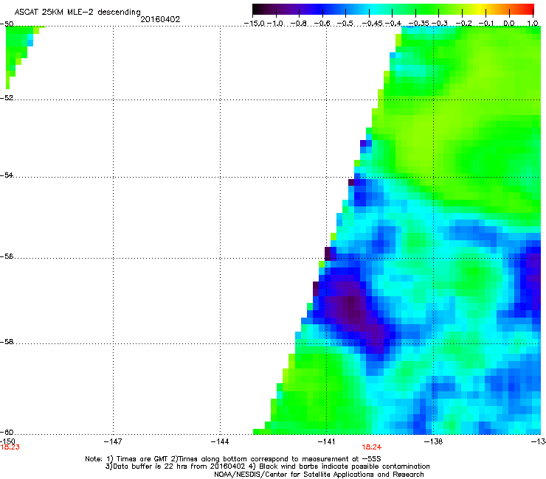Image resolution: width=546 pixels, height=479 pixels.
Task: Select the -0.8 color scale label
Action: click(299, 24)
